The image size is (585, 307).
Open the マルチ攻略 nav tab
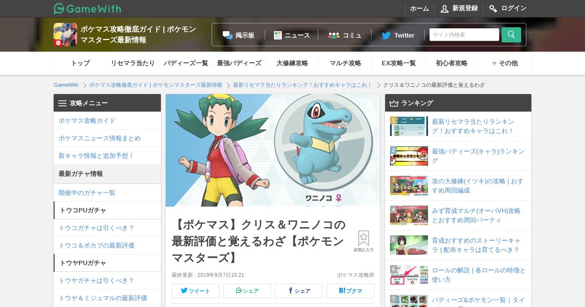point(345,63)
